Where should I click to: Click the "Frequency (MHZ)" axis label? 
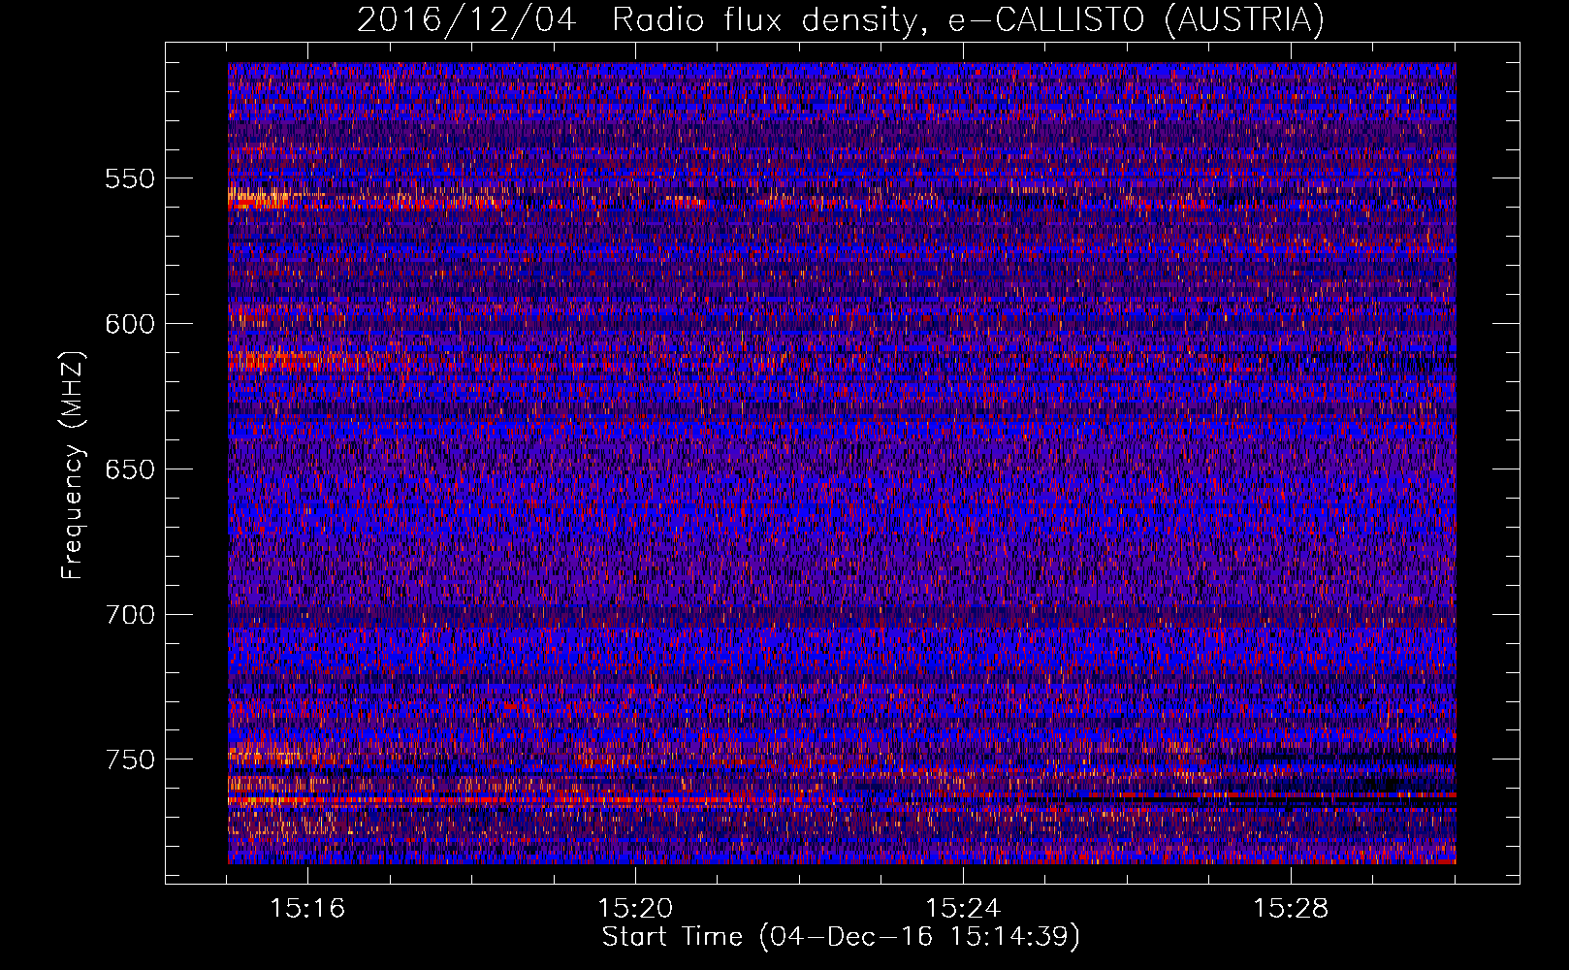tap(73, 466)
